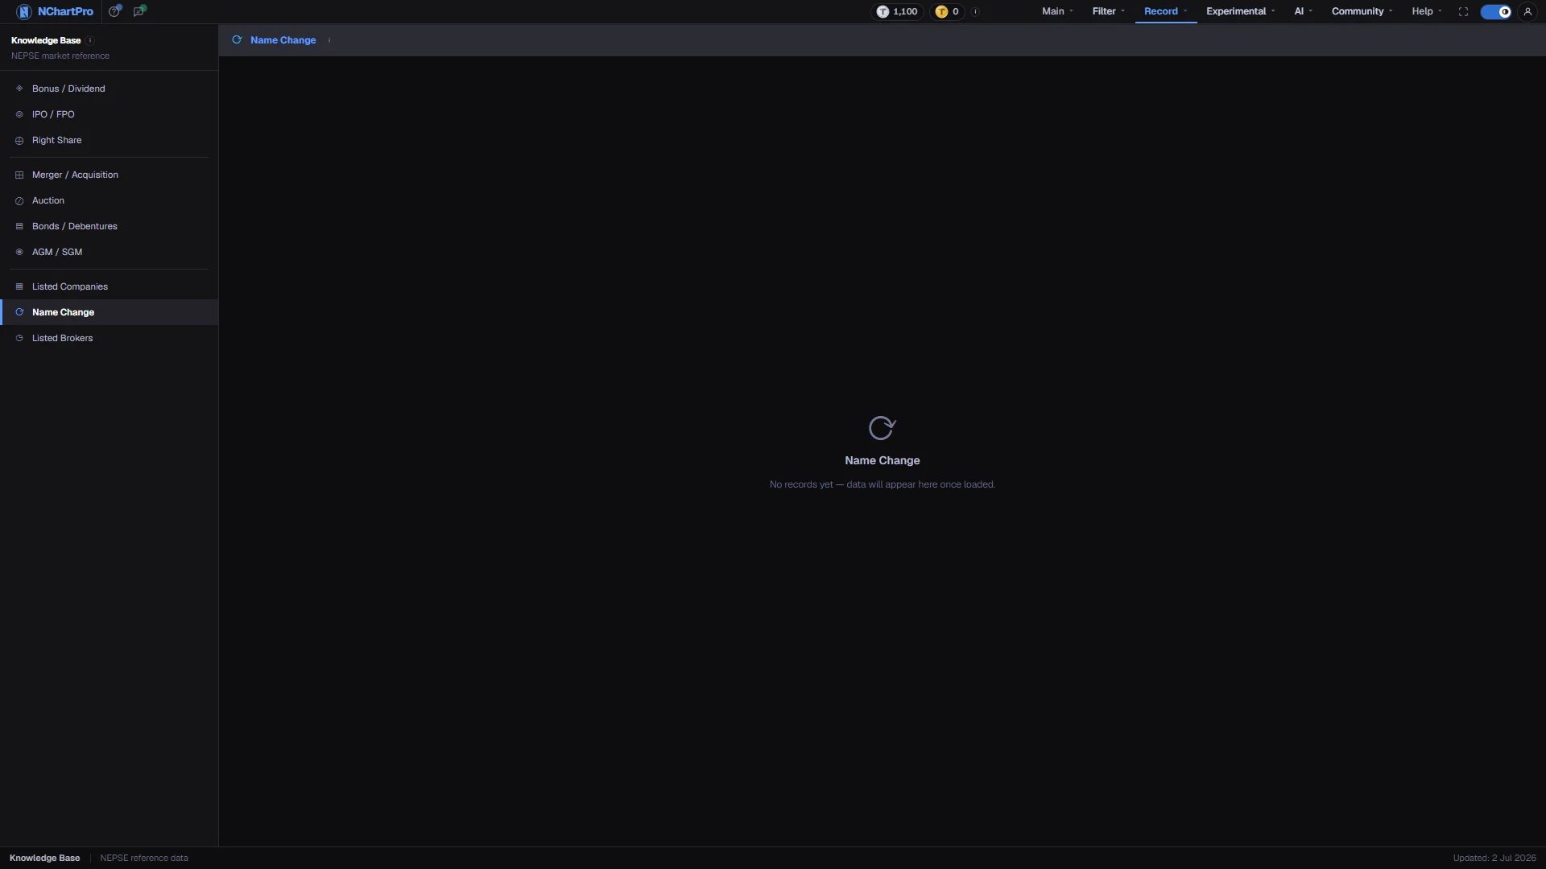
Task: Click the large refresh icon in empty state
Action: pyautogui.click(x=882, y=428)
